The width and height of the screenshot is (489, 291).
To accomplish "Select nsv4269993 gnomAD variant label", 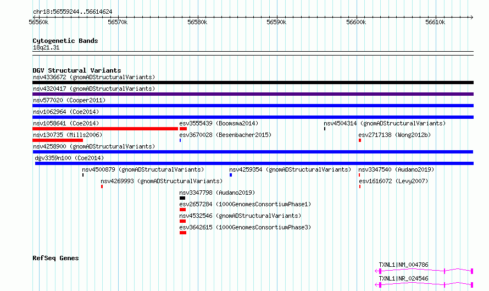I will click(x=162, y=181).
